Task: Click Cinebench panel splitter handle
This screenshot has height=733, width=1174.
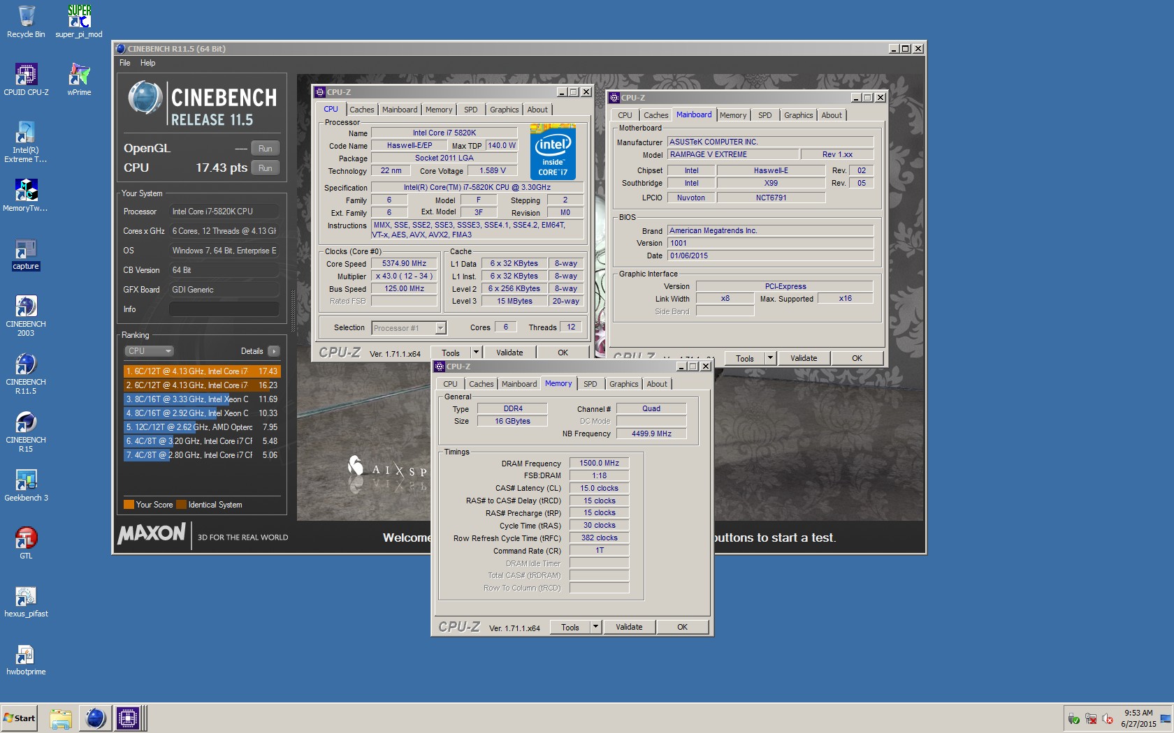Action: pyautogui.click(x=293, y=310)
